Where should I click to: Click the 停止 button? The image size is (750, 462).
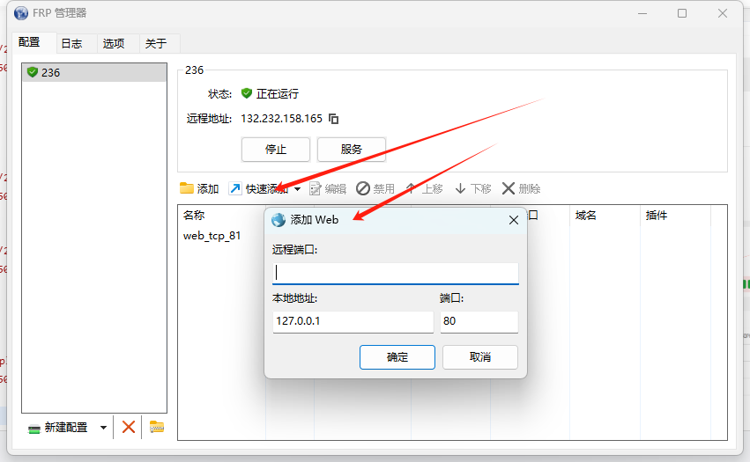pyautogui.click(x=276, y=149)
